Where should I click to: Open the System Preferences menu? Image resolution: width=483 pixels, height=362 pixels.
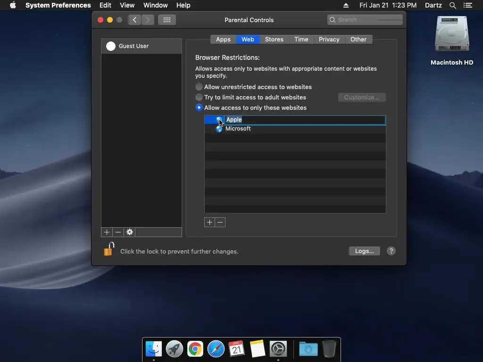click(x=58, y=5)
